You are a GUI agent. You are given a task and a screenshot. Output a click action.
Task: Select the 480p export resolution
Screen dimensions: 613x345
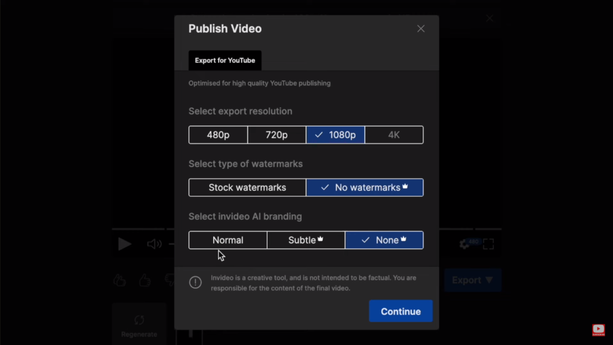(x=217, y=135)
